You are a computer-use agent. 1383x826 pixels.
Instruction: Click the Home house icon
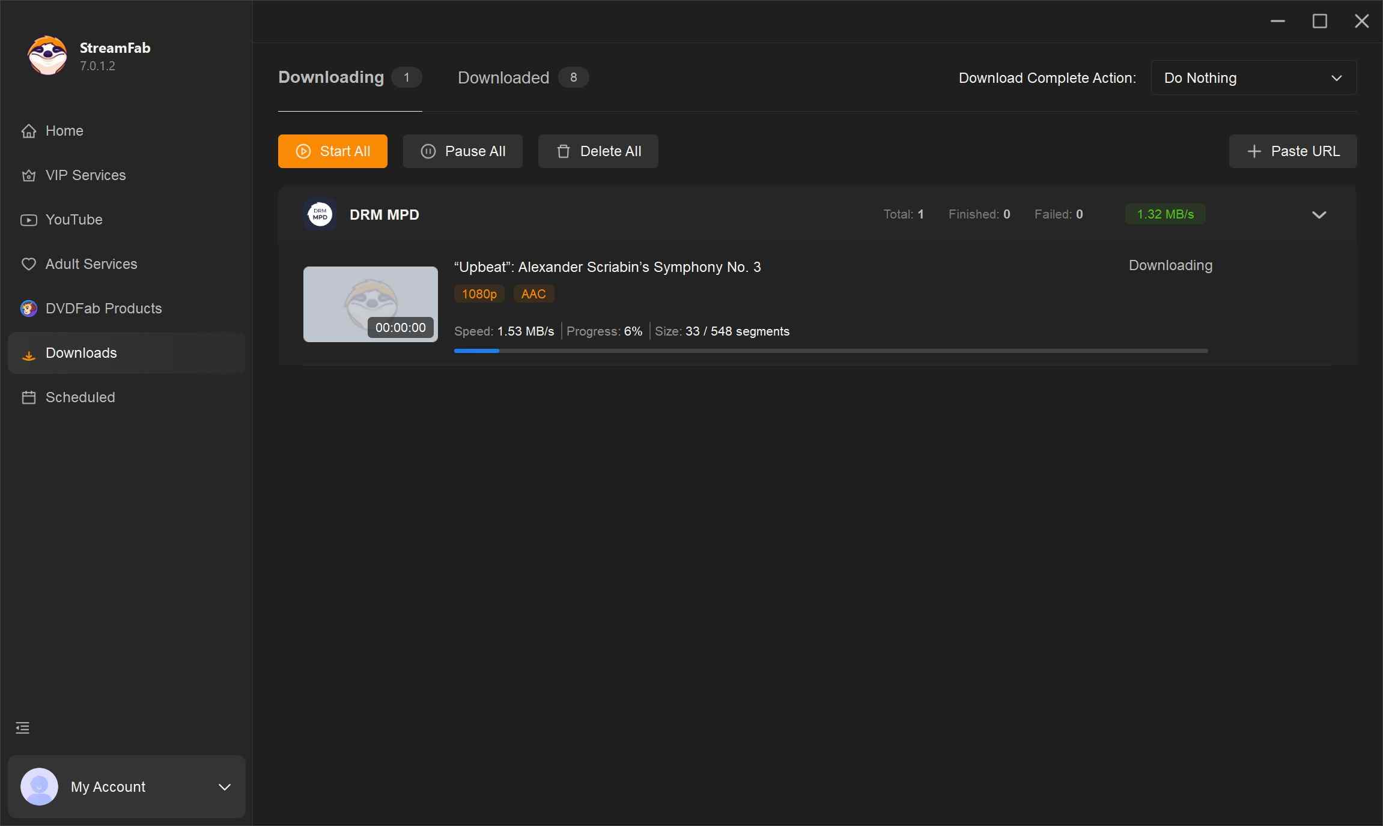[28, 131]
